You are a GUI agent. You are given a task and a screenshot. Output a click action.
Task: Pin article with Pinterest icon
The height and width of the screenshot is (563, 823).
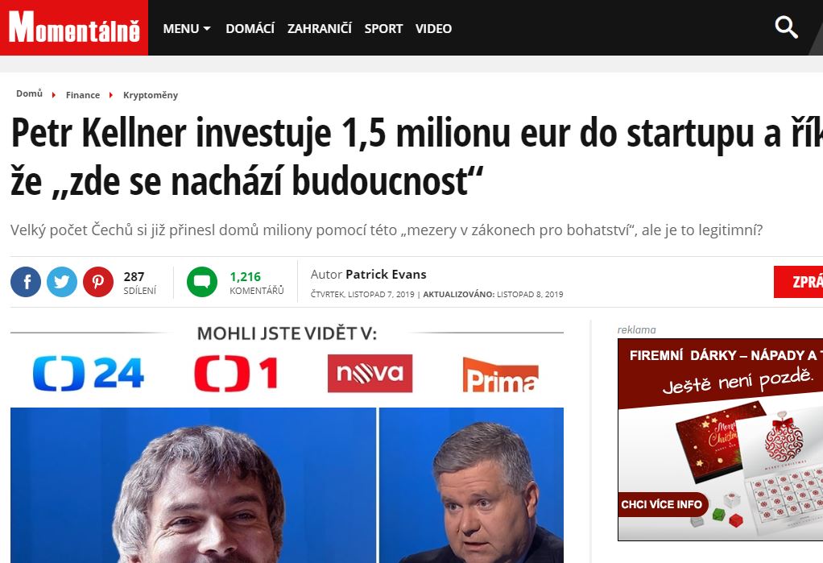click(x=98, y=282)
